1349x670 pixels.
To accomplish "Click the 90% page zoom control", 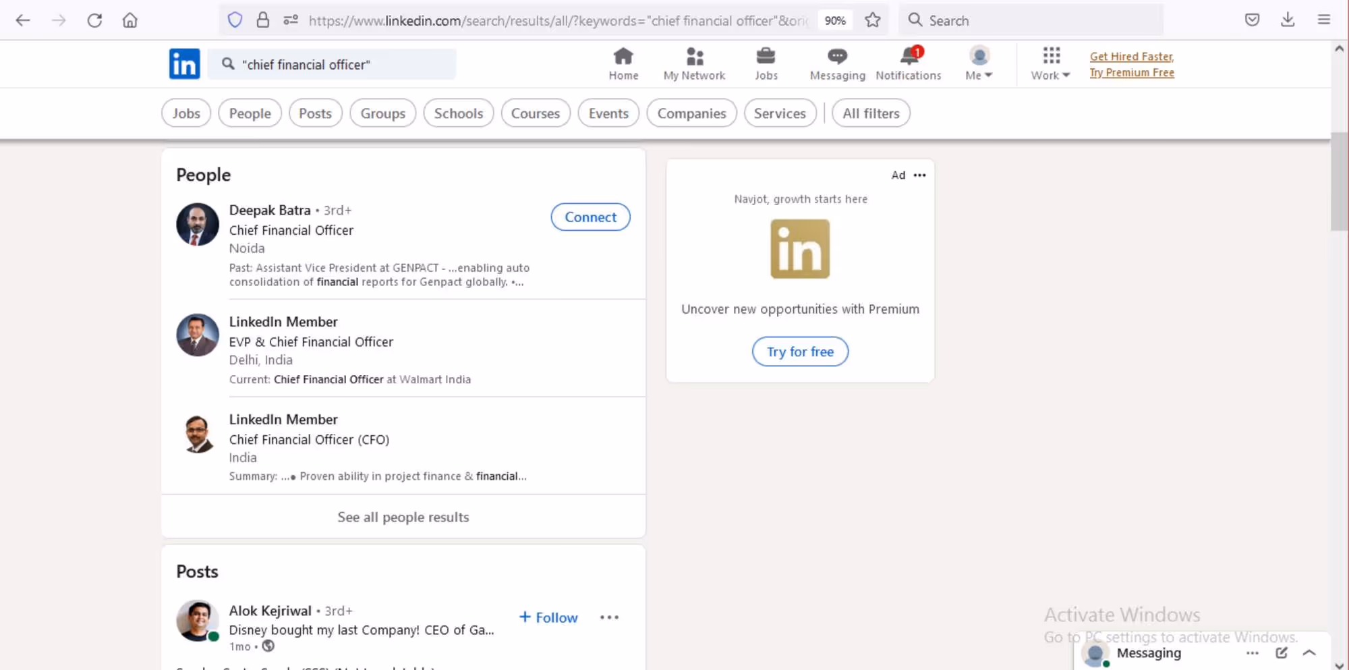I will 834,20.
